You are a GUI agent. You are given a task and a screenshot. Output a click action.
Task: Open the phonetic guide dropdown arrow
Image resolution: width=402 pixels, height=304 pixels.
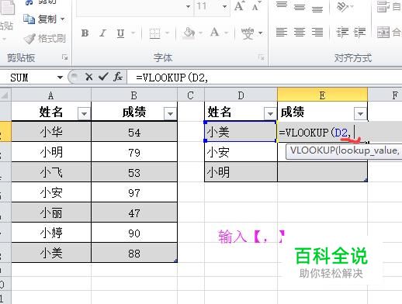coord(260,33)
